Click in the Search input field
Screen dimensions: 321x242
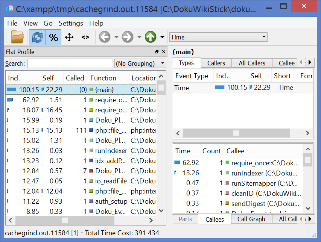point(70,64)
